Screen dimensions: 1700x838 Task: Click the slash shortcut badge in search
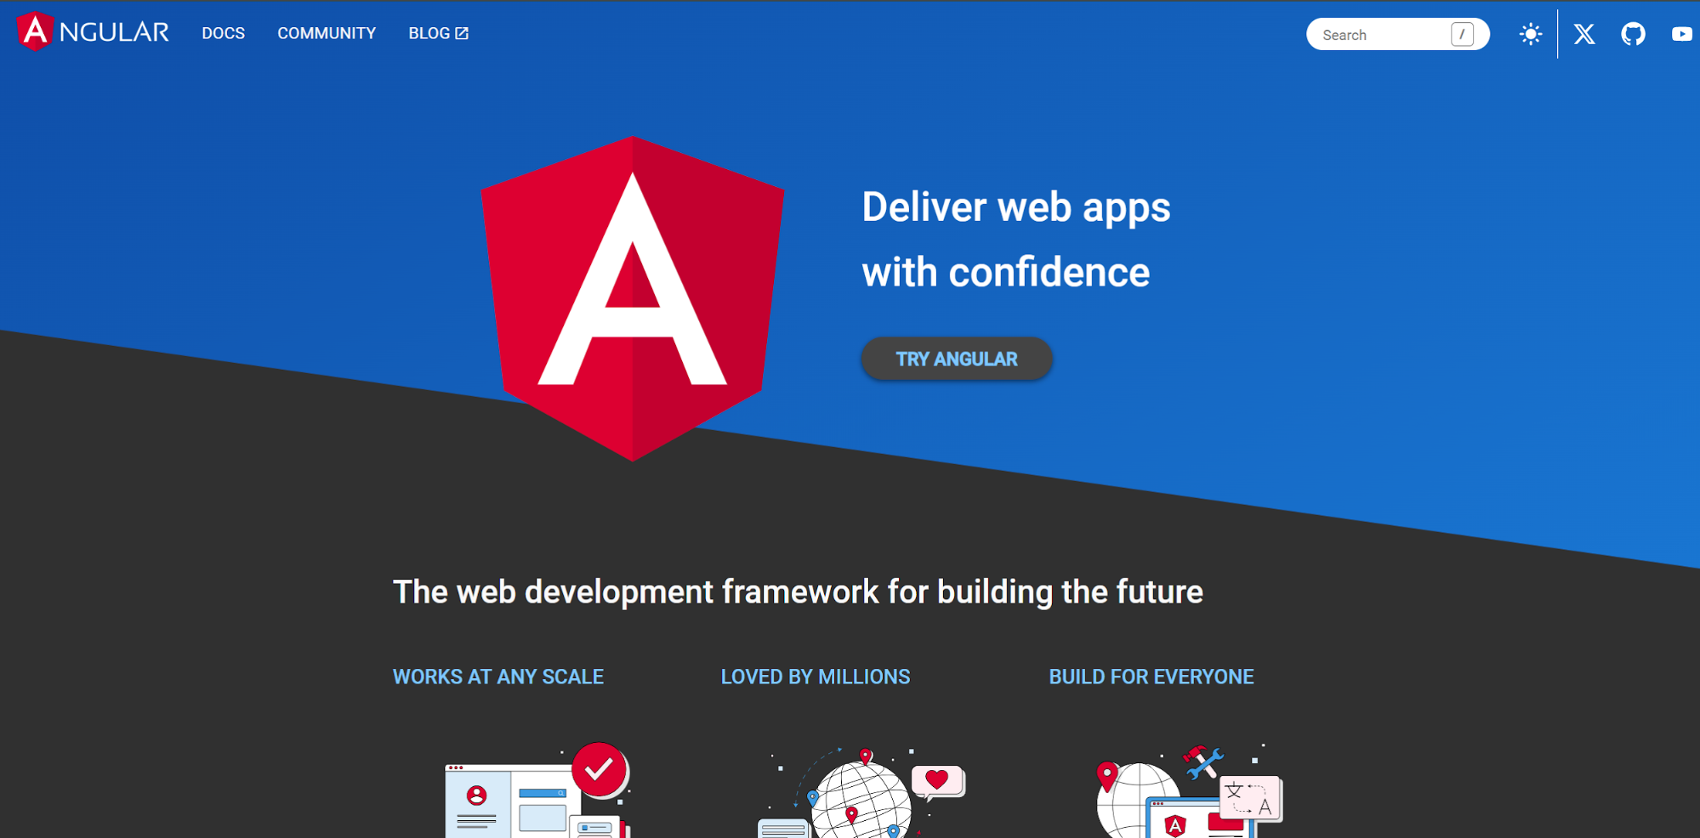1462,35
